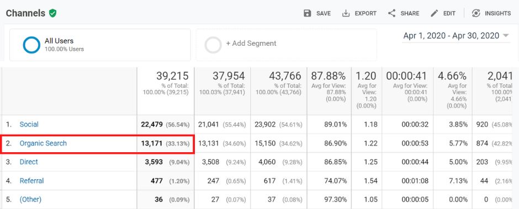Screen dimensions: 519x209
Task: Click date range Apr 1, 2020 - Apr 30, 2020
Action: point(451,36)
